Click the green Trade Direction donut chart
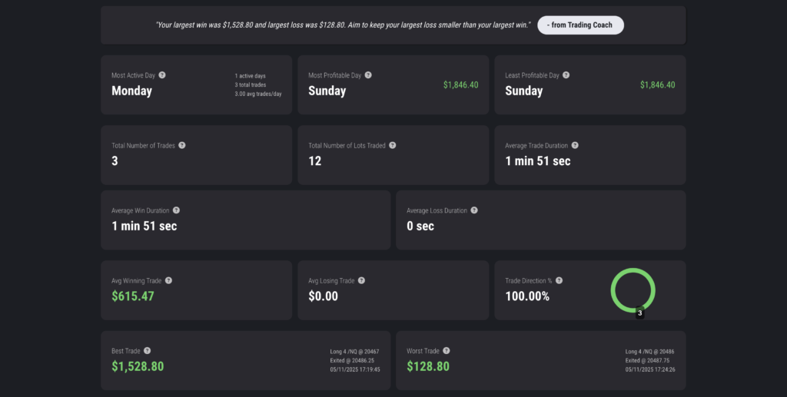The width and height of the screenshot is (787, 397). coord(633,290)
